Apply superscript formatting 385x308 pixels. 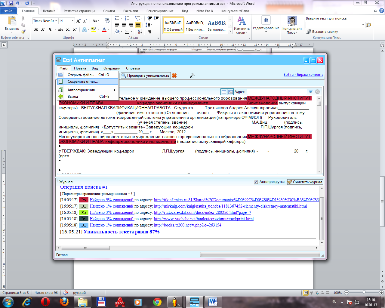(75, 29)
